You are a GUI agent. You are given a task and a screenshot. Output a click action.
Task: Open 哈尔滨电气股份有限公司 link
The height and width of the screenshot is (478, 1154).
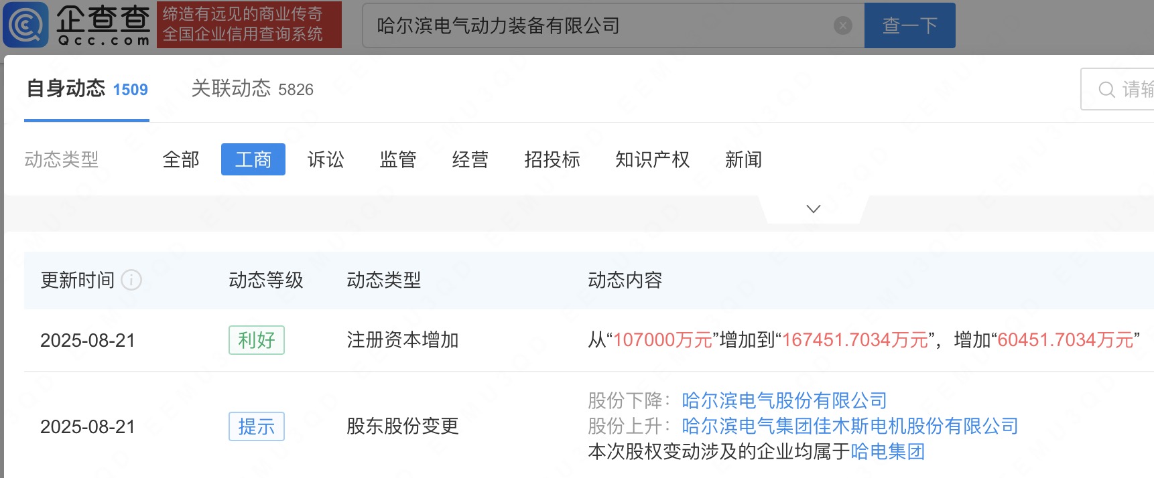pyautogui.click(x=784, y=400)
